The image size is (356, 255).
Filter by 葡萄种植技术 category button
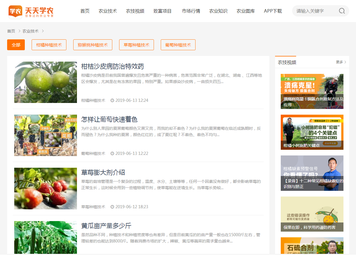(x=178, y=45)
